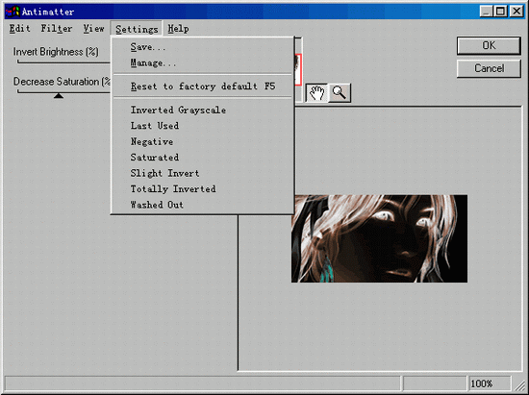Click the inverted portrait preview image
Viewport: 529px width, 395px height.
379,238
